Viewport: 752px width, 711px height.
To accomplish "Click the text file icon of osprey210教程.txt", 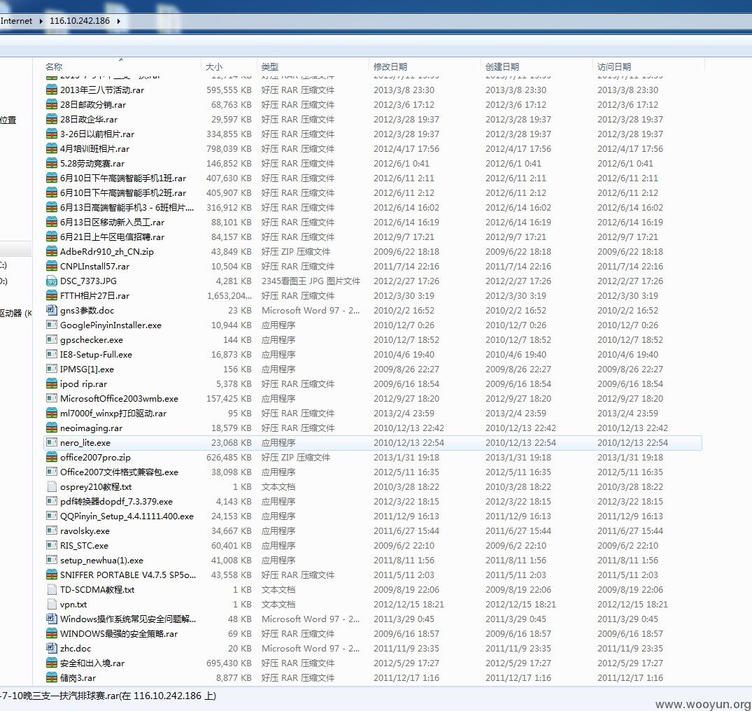I will (51, 486).
